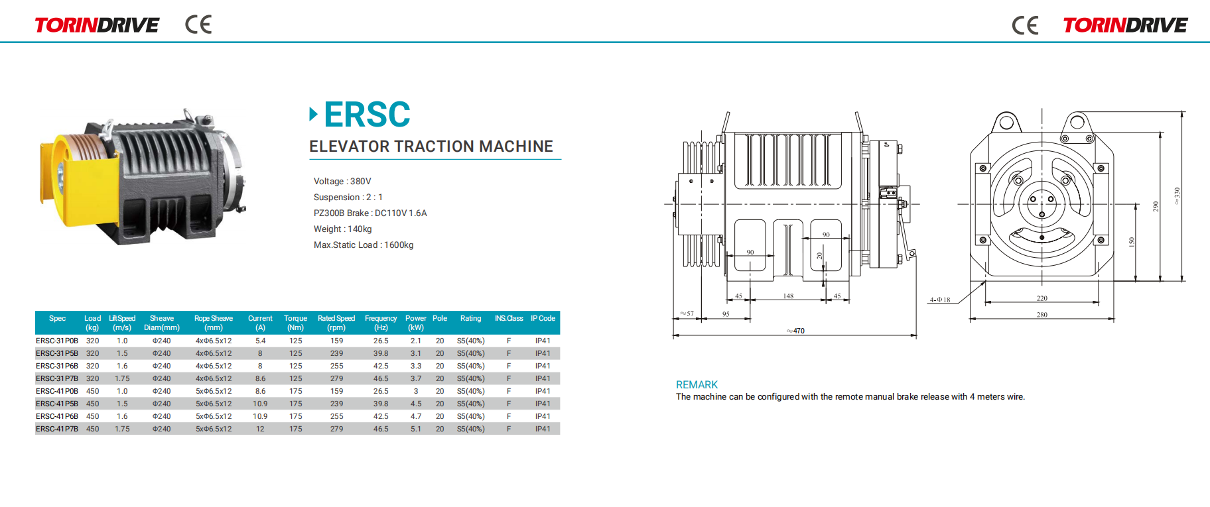This screenshot has height=507, width=1210.
Task: Click the Torque (Nm) column header
Action: [295, 323]
